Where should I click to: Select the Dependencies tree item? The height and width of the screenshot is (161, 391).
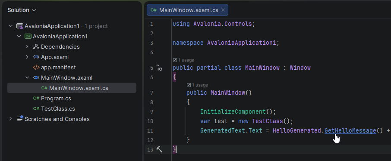60,47
